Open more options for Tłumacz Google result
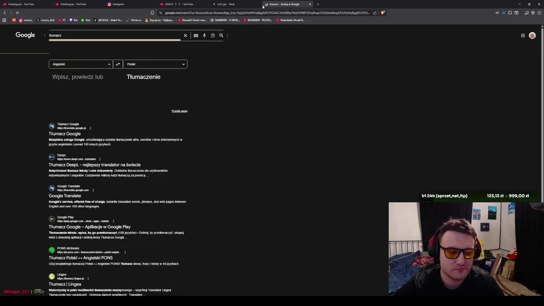 [x=90, y=128]
